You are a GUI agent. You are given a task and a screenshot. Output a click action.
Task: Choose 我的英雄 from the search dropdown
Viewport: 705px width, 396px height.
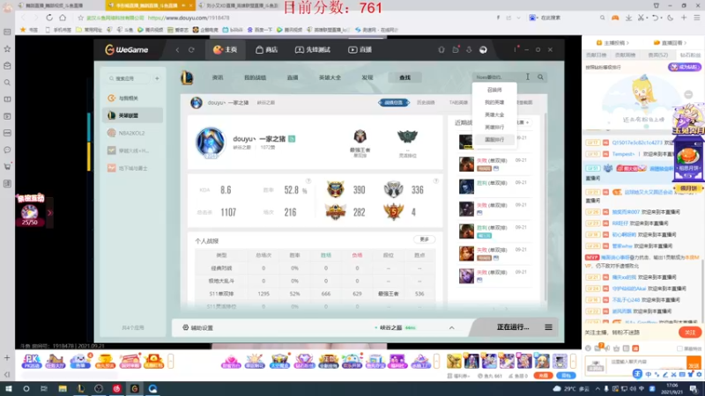tap(494, 102)
